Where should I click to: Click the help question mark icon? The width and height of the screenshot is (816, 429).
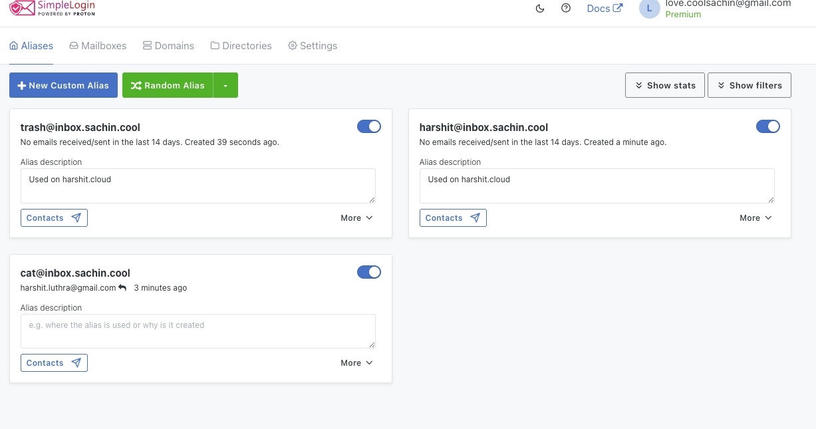pyautogui.click(x=566, y=9)
